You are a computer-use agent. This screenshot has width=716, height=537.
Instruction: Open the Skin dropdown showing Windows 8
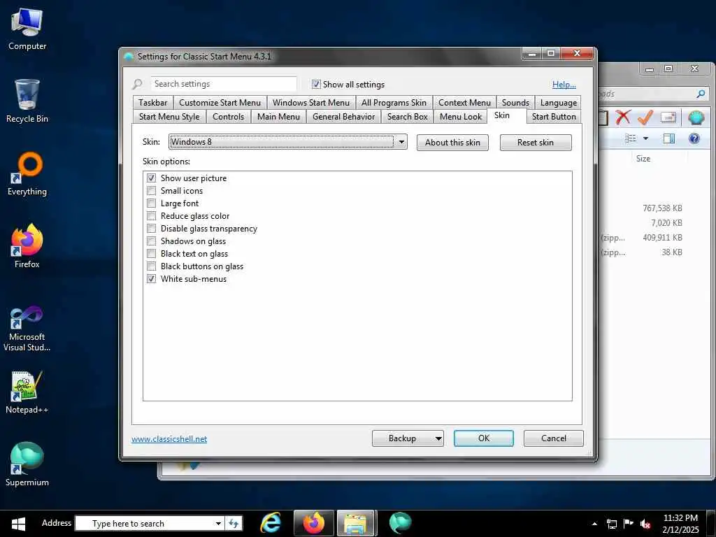(x=287, y=141)
